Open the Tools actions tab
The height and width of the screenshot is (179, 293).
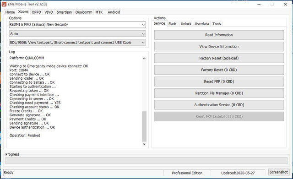[217, 24]
